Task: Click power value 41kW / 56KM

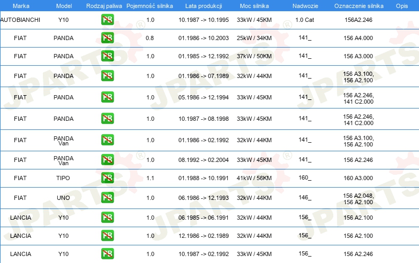Action: click(254, 178)
